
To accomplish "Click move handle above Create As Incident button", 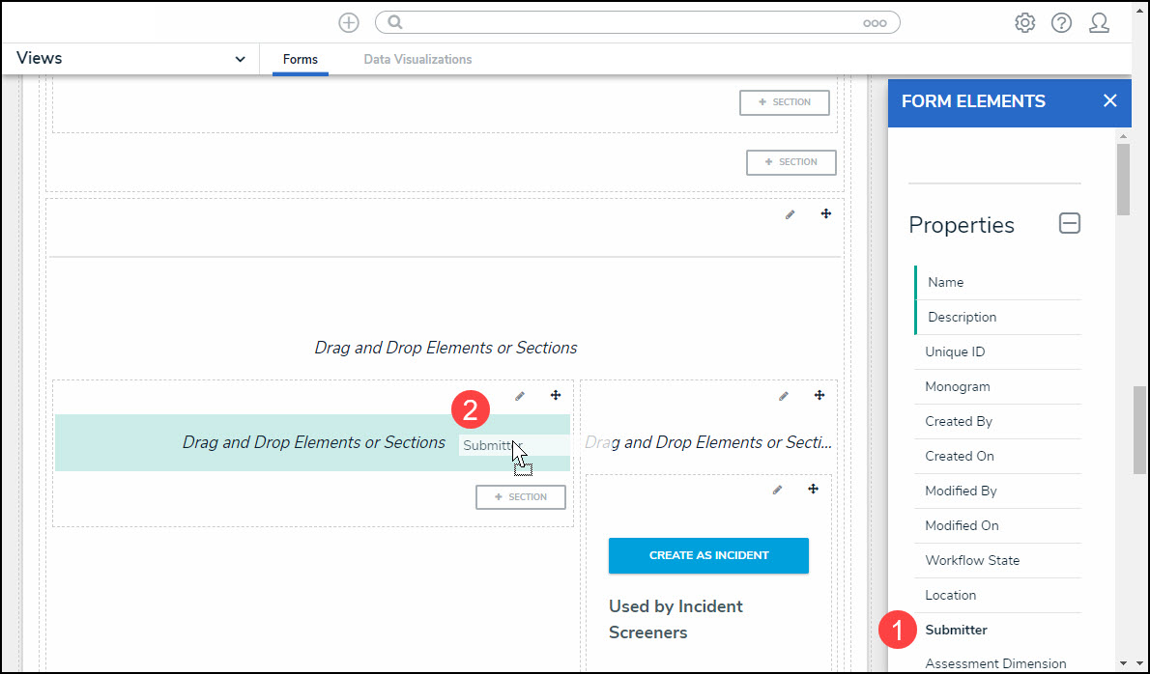I will [813, 490].
